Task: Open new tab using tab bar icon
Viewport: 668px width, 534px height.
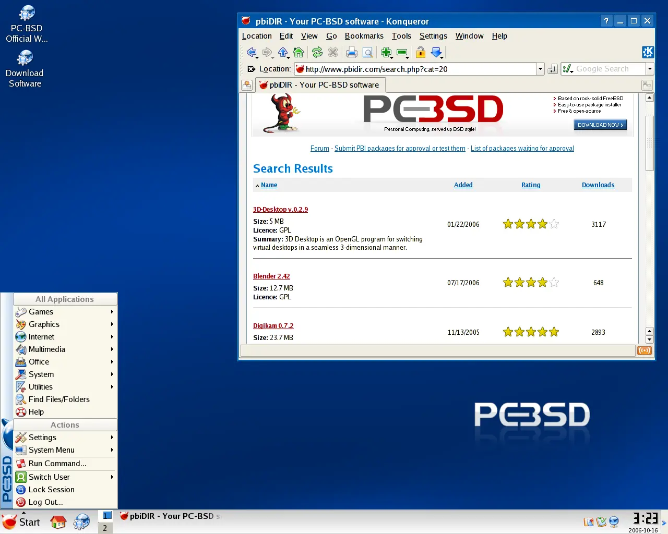Action: coord(247,85)
